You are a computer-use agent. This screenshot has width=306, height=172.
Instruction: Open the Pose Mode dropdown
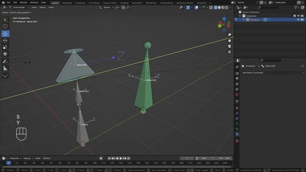pos(19,8)
